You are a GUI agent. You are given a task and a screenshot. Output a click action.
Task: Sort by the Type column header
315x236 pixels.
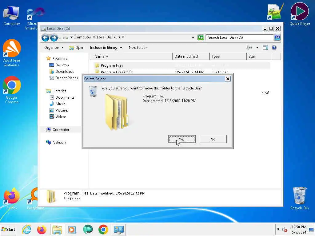pos(228,57)
